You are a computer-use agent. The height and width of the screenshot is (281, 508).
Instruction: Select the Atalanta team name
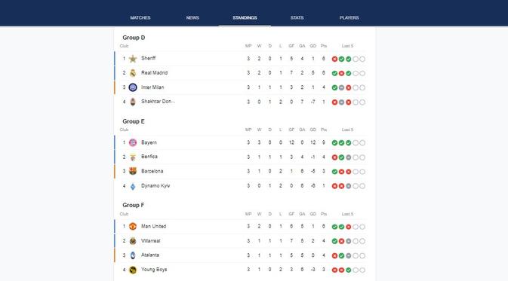(150, 255)
